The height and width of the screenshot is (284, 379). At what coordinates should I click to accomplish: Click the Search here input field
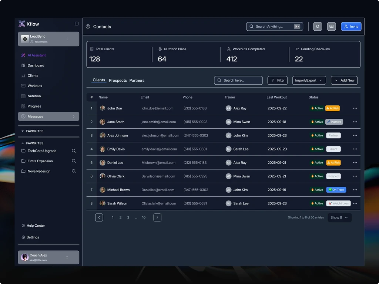(x=238, y=80)
